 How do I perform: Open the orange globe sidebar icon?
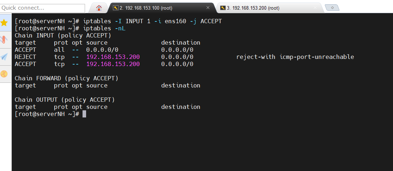(x=4, y=74)
